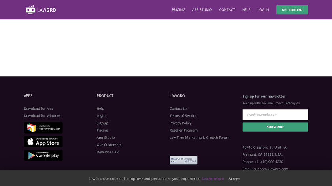Click the Signup for our newsletter heading
332x186 pixels.
[264, 96]
